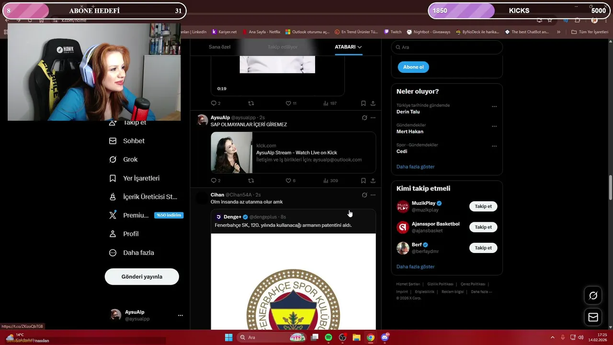Open taskbar volume icon
The image size is (613, 345).
pyautogui.click(x=580, y=337)
